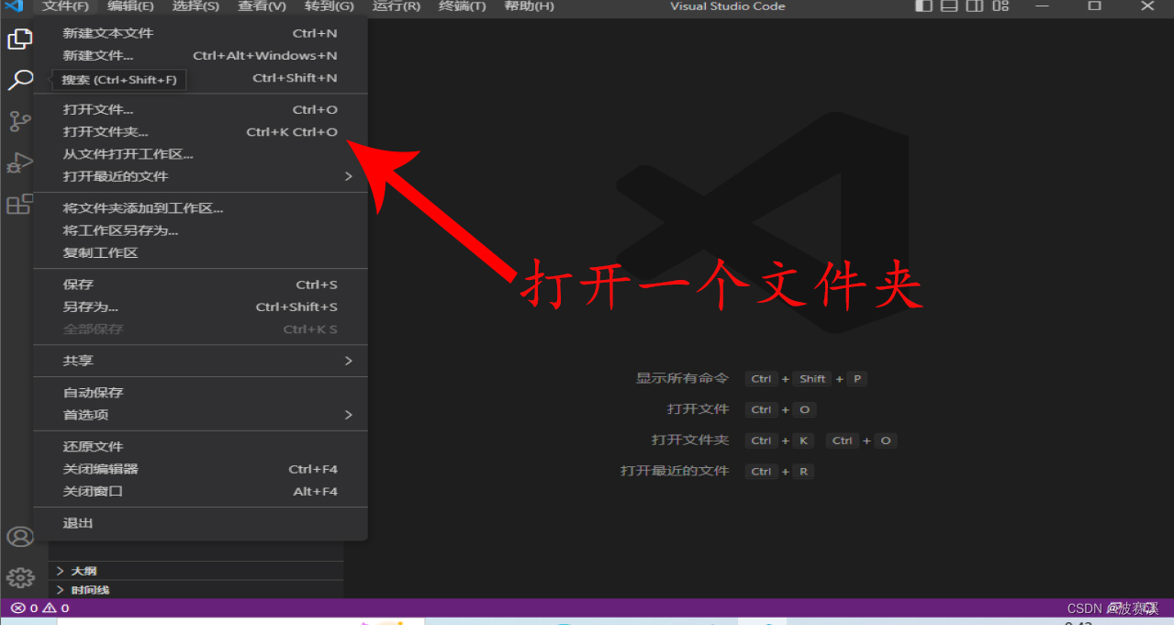Open the 终端(T) menu
This screenshot has height=625, width=1174.
[x=463, y=6]
